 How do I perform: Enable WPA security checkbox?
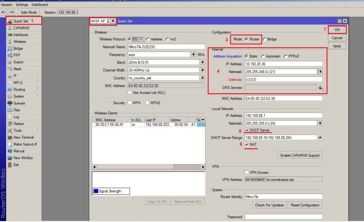(129, 102)
